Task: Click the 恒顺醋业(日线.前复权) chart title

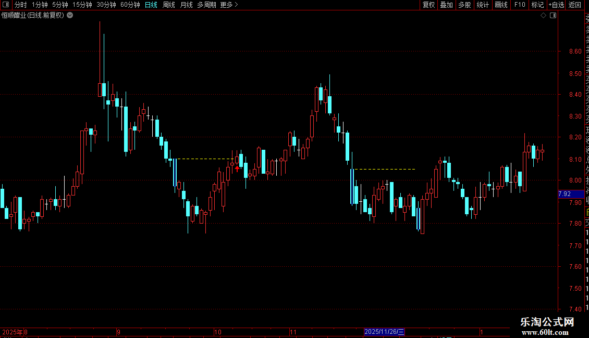Action: coord(33,16)
